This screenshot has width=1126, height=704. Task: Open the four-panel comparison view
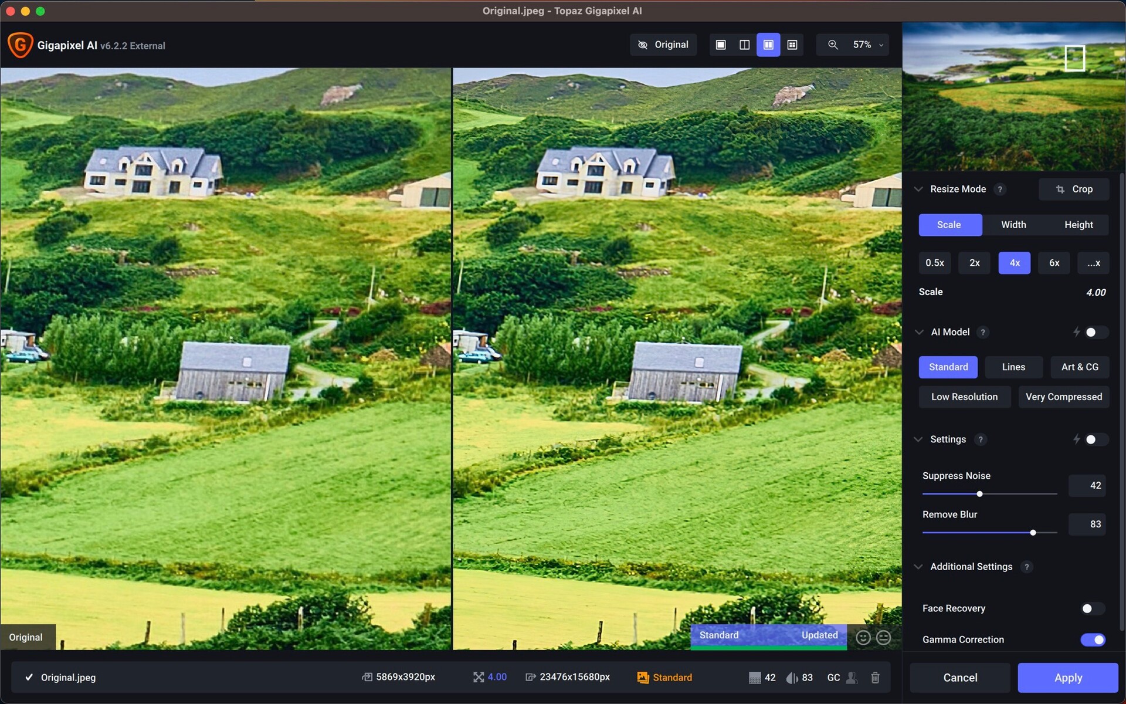(792, 44)
